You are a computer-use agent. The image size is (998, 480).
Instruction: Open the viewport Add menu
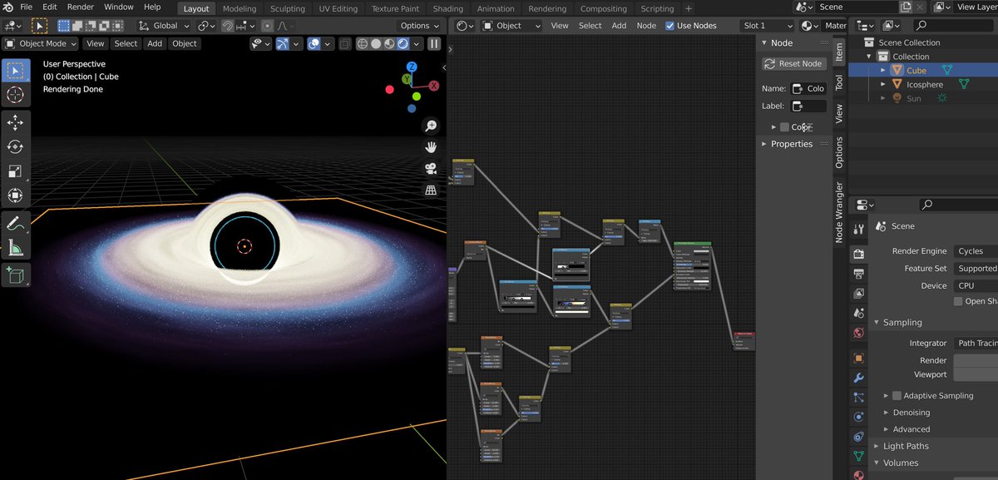(x=155, y=44)
